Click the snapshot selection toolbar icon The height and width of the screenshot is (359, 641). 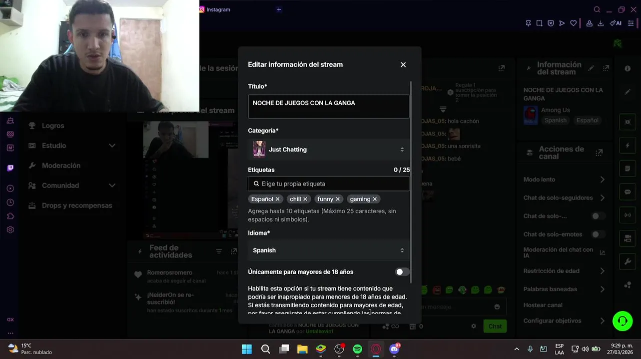tap(539, 23)
